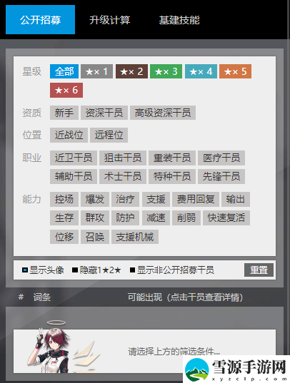Select the 爆发 ability tag
The height and width of the screenshot is (383, 290).
[95, 199]
